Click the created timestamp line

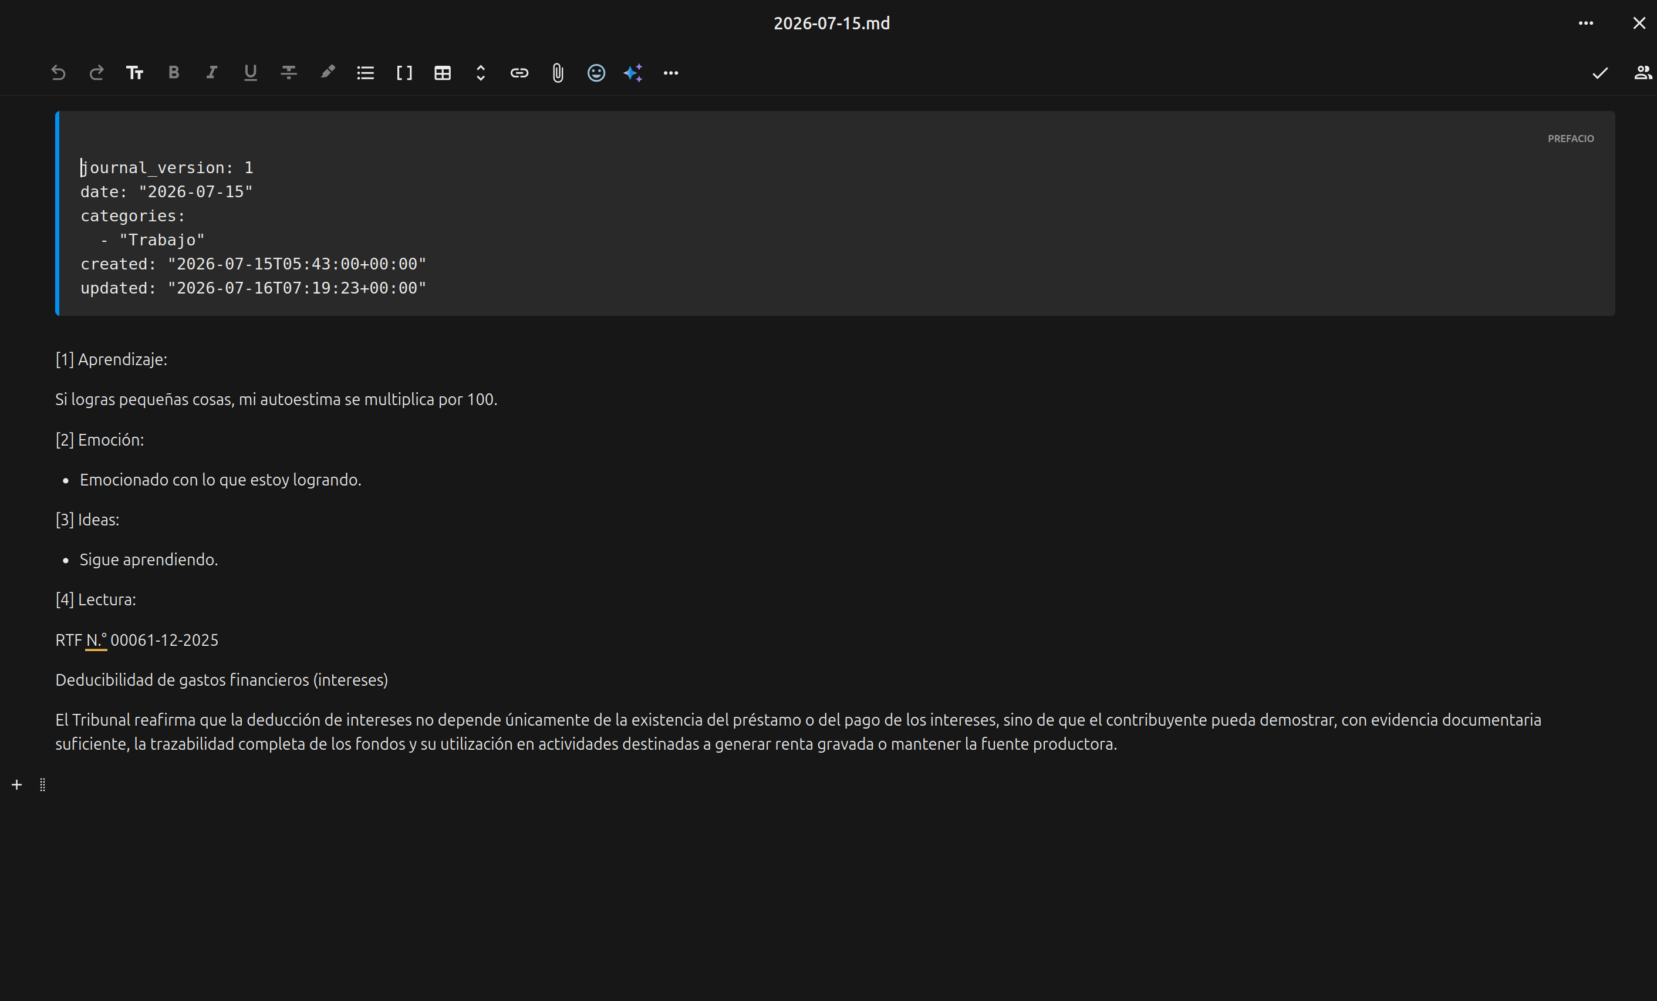coord(254,264)
